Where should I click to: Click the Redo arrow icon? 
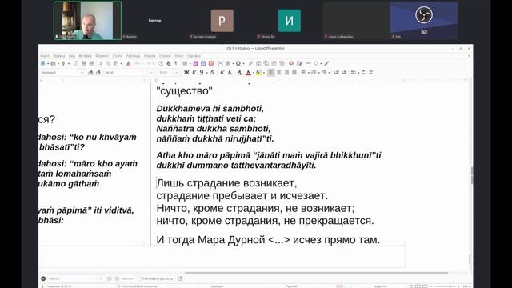click(x=149, y=63)
